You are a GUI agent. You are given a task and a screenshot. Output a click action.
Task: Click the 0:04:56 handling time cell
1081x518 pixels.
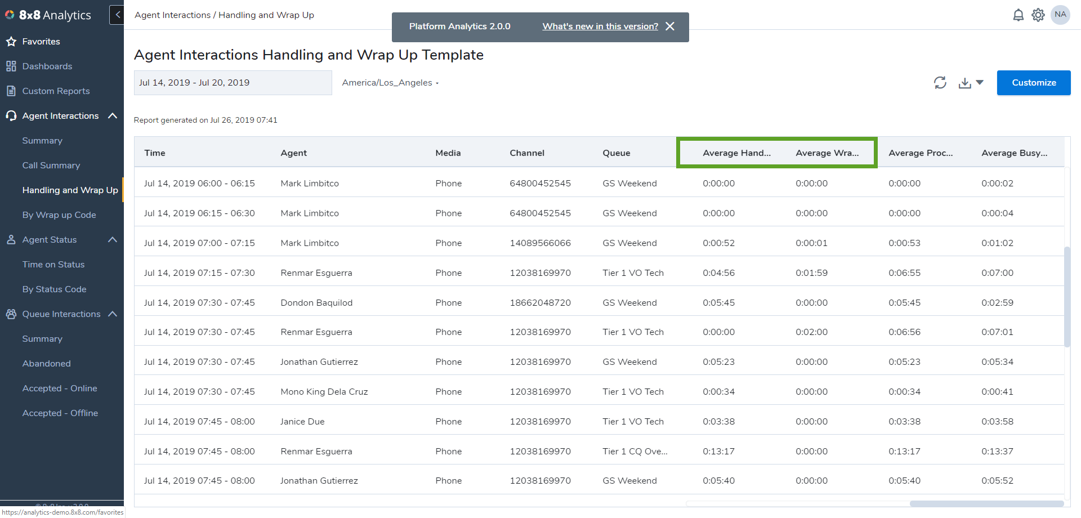(718, 273)
